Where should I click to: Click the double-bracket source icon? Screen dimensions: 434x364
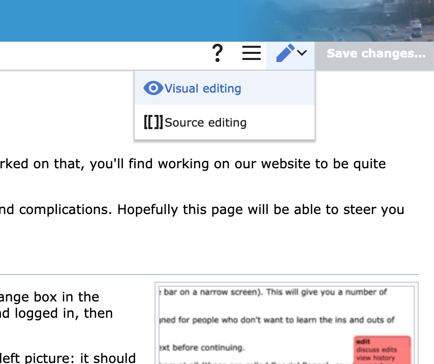(x=153, y=123)
